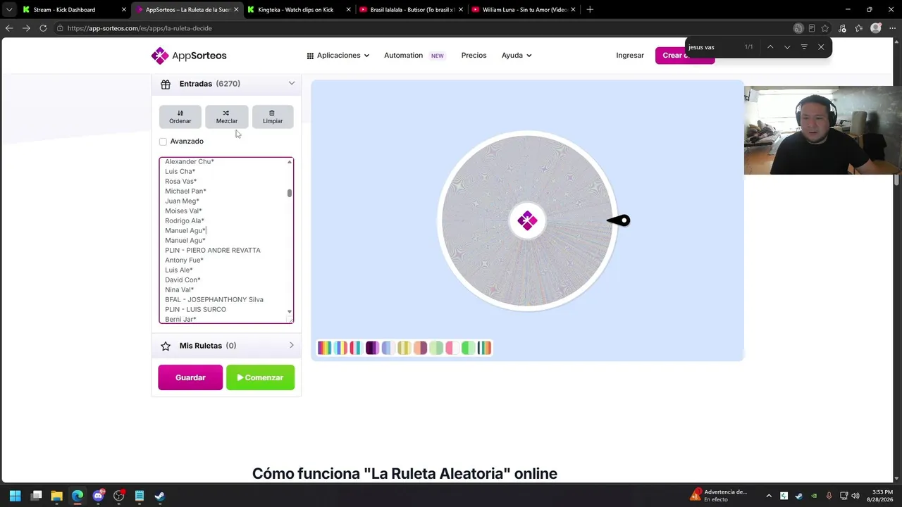Select the rainbow color palette swatch
This screenshot has height=507, width=902.
point(324,348)
